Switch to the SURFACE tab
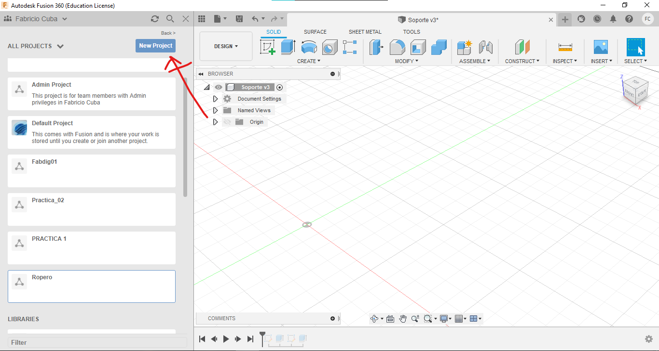Screen dimensions: 659x351 pyautogui.click(x=315, y=32)
